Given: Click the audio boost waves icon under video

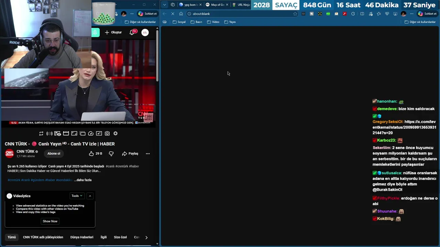Looking at the screenshot, I should 49,133.
